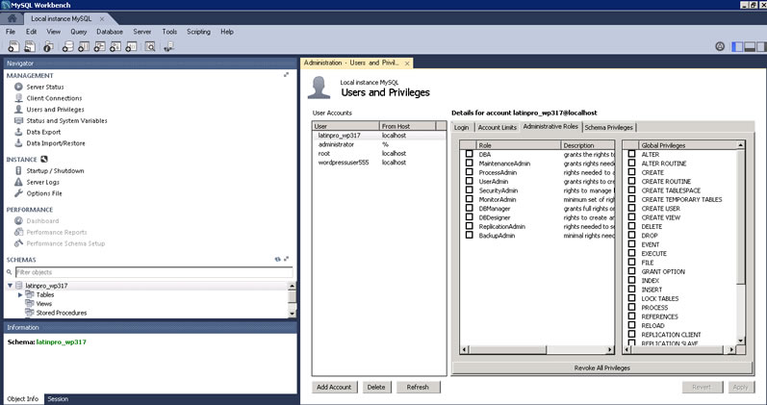Click the new SQL tab toolbar icon
Image resolution: width=767 pixels, height=405 pixels.
pos(13,46)
